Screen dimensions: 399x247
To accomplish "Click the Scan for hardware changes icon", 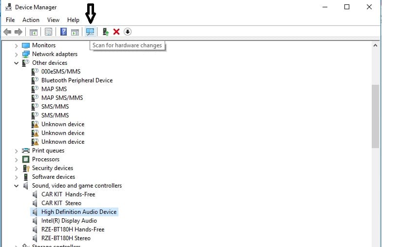I will click(x=90, y=32).
